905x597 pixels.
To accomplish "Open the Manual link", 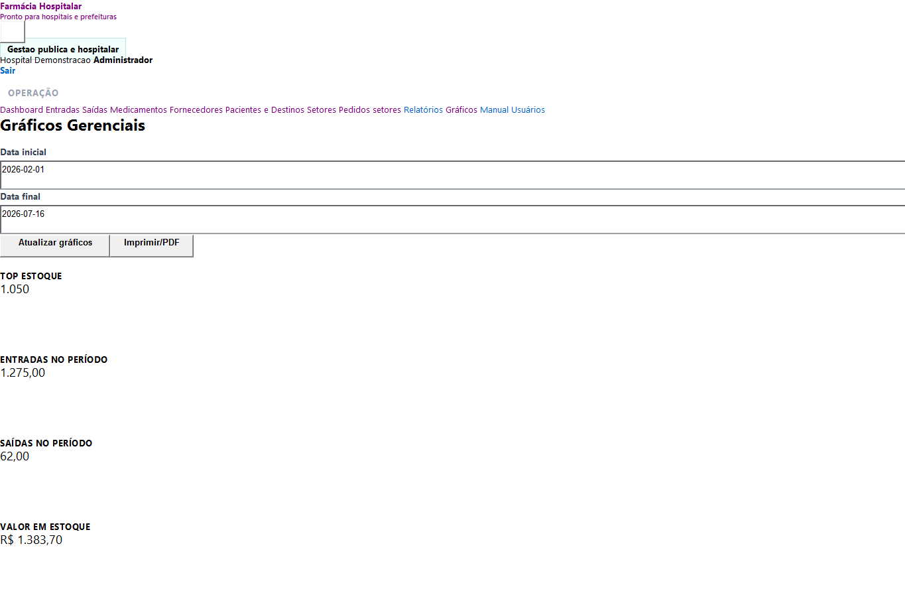I will (x=494, y=110).
